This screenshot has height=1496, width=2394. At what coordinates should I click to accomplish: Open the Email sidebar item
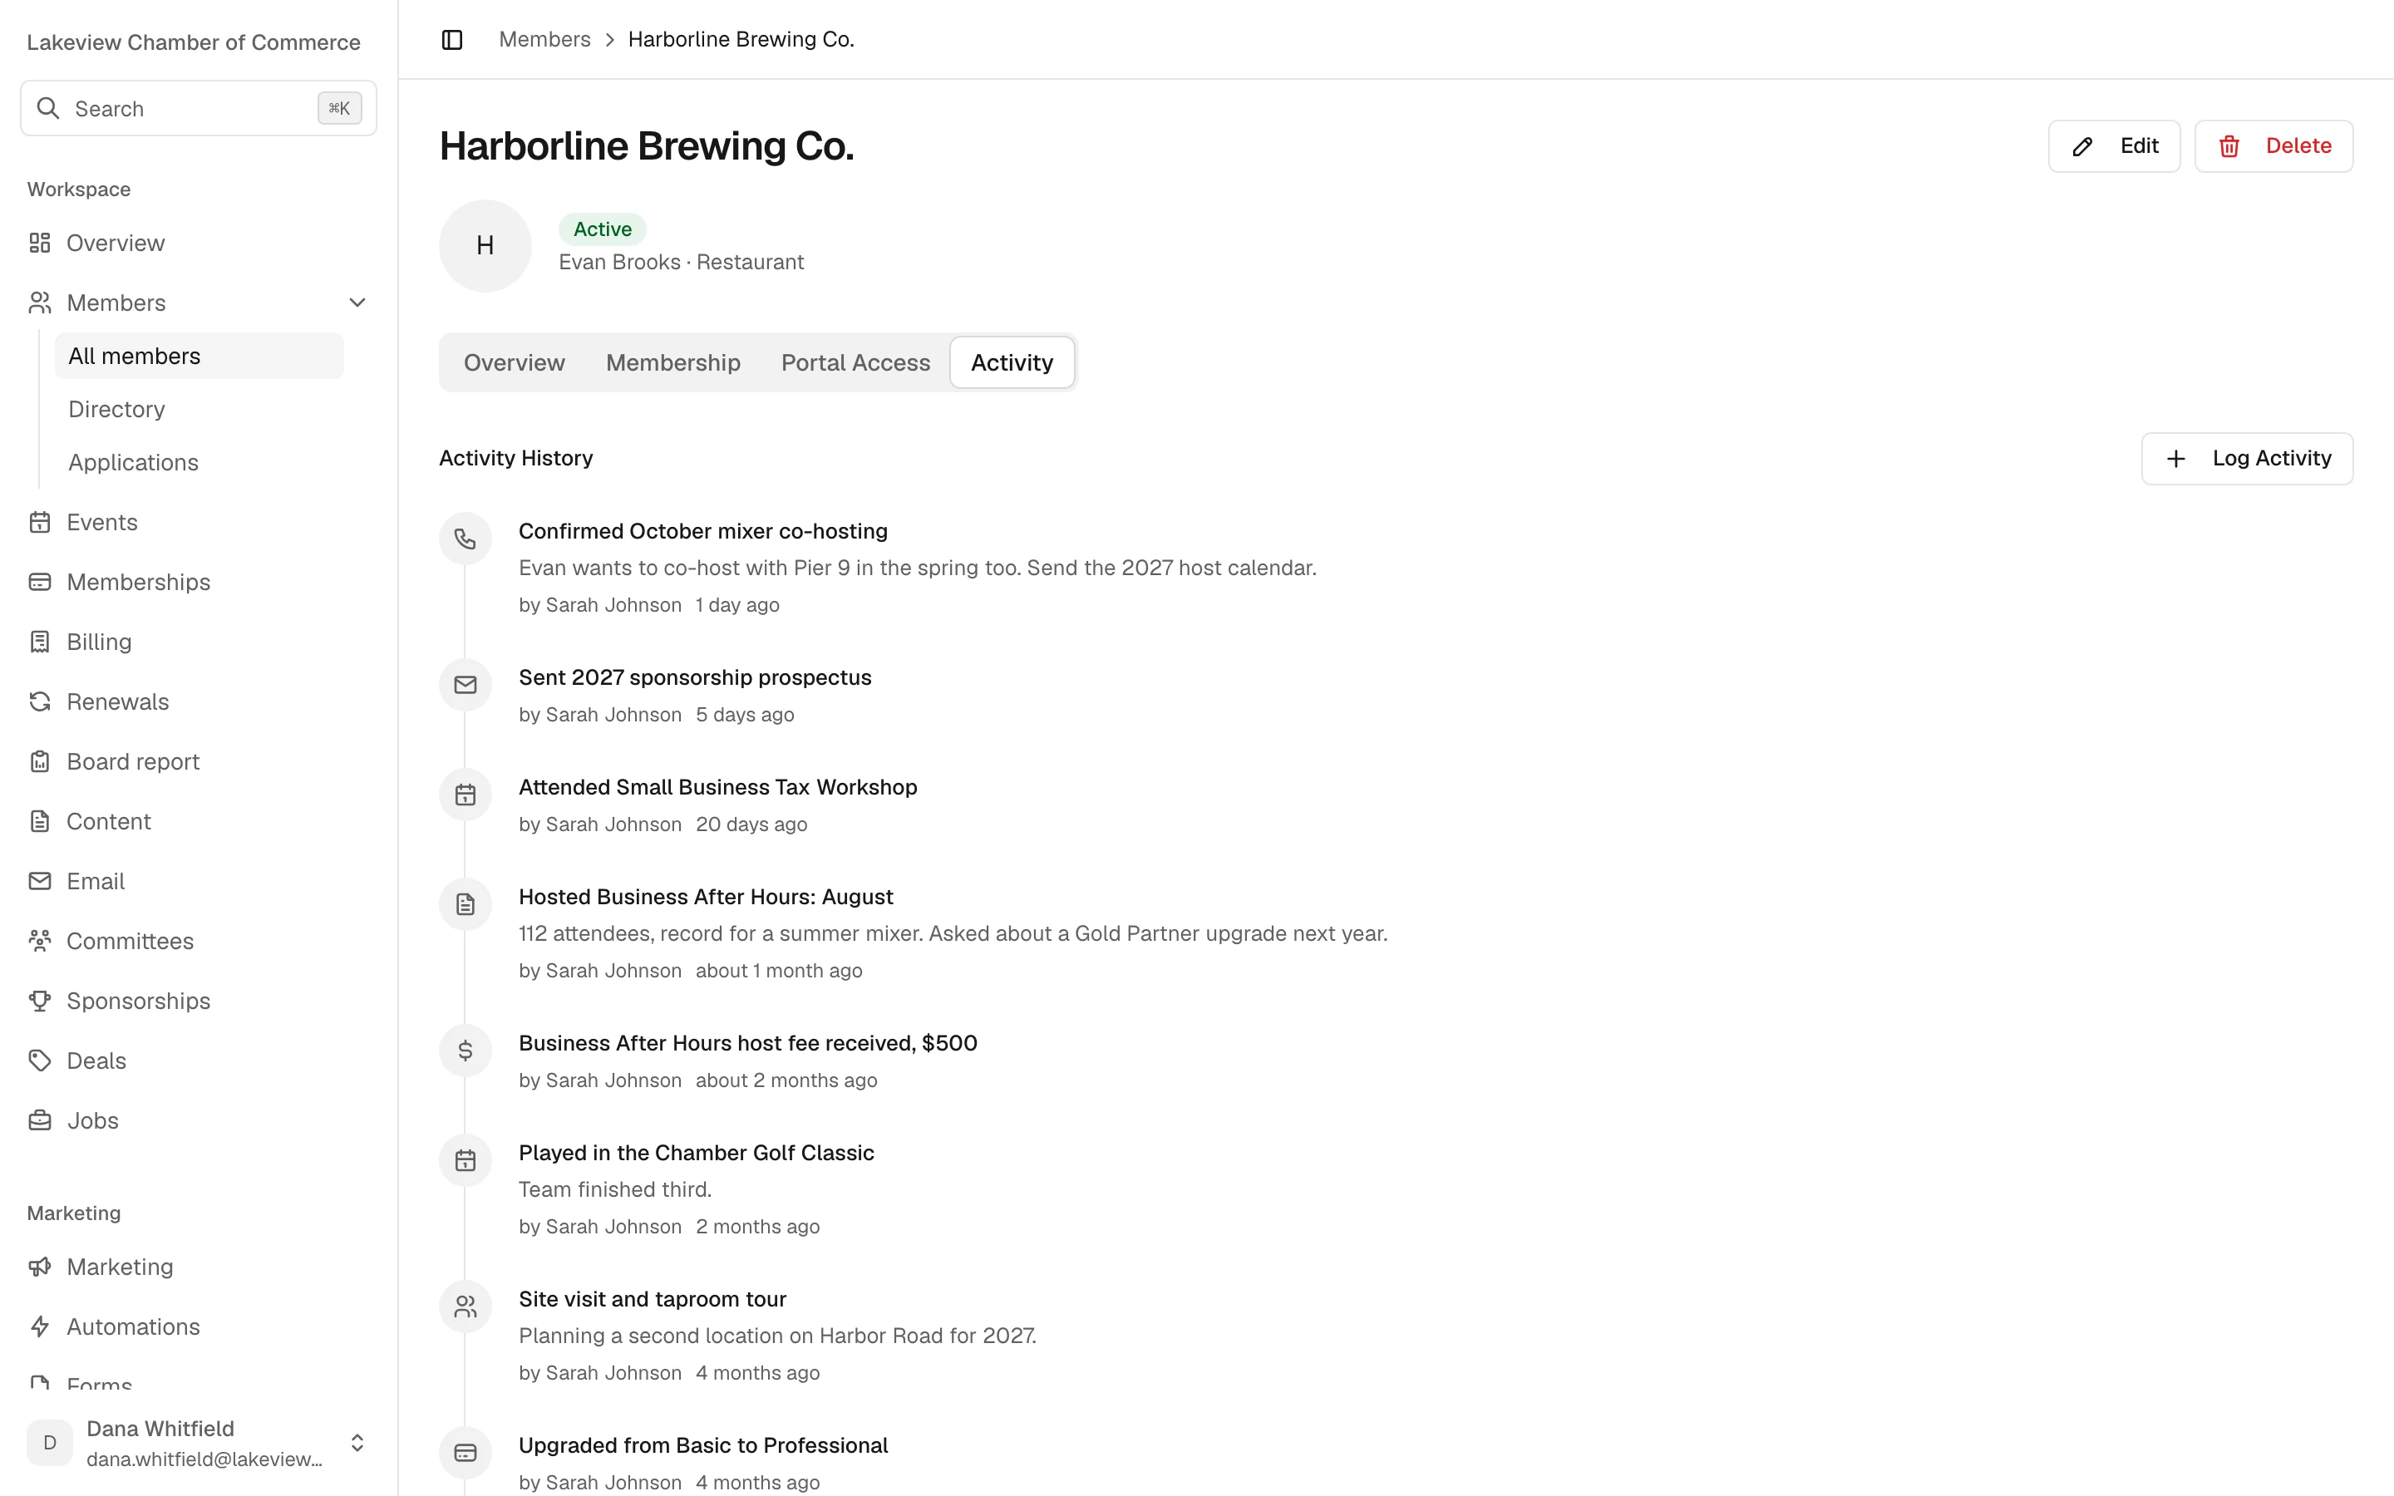(198, 882)
